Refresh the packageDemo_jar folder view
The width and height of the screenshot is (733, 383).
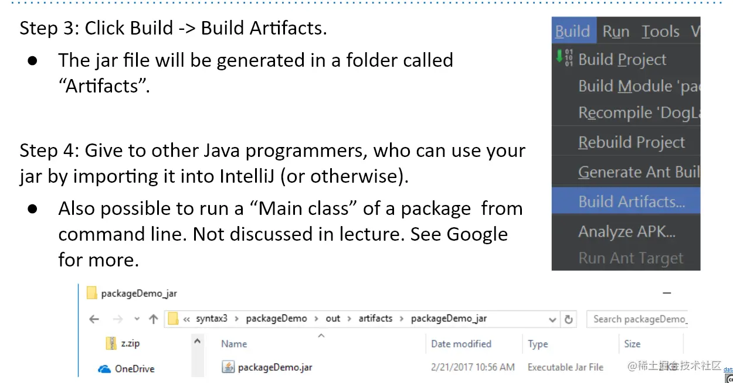[568, 319]
